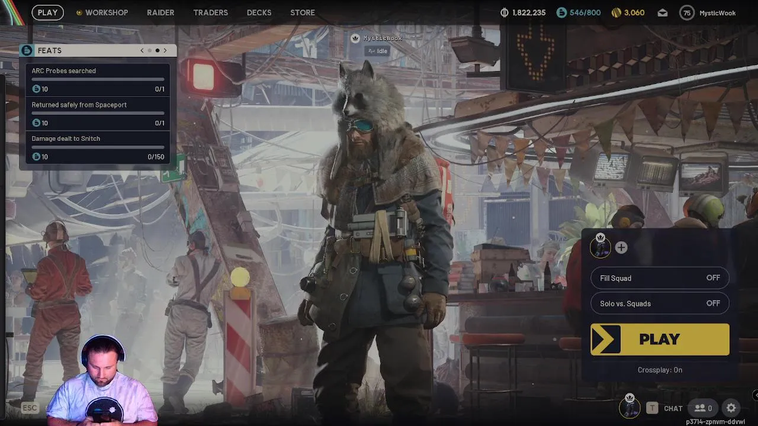Add a squad member with the plus icon
The height and width of the screenshot is (426, 758).
(x=621, y=247)
